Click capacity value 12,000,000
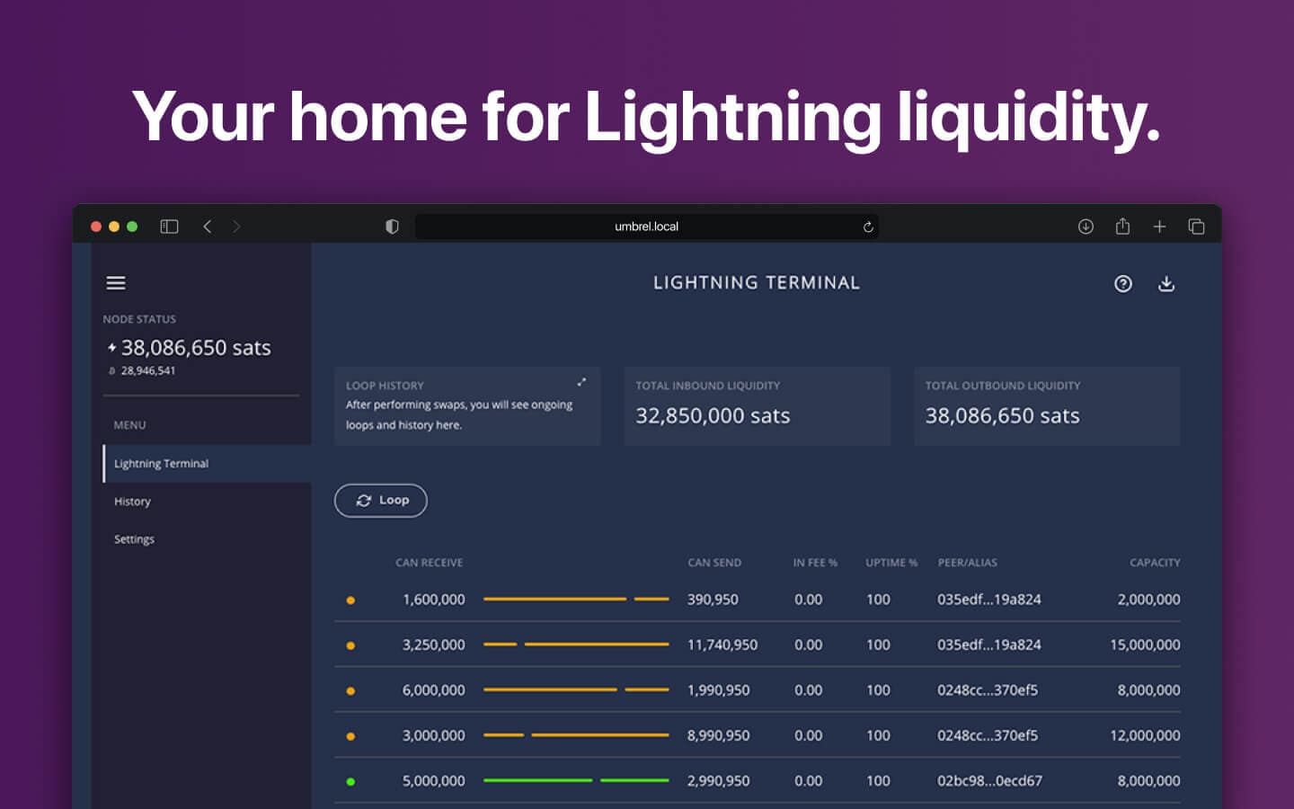1294x809 pixels. pyautogui.click(x=1145, y=735)
